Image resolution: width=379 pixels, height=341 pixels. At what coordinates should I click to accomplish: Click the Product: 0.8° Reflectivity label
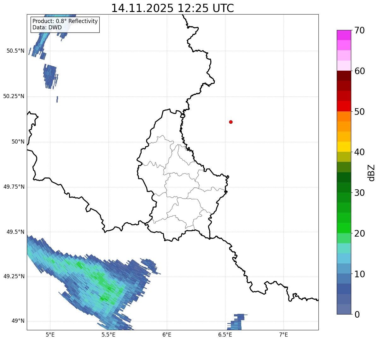click(65, 21)
